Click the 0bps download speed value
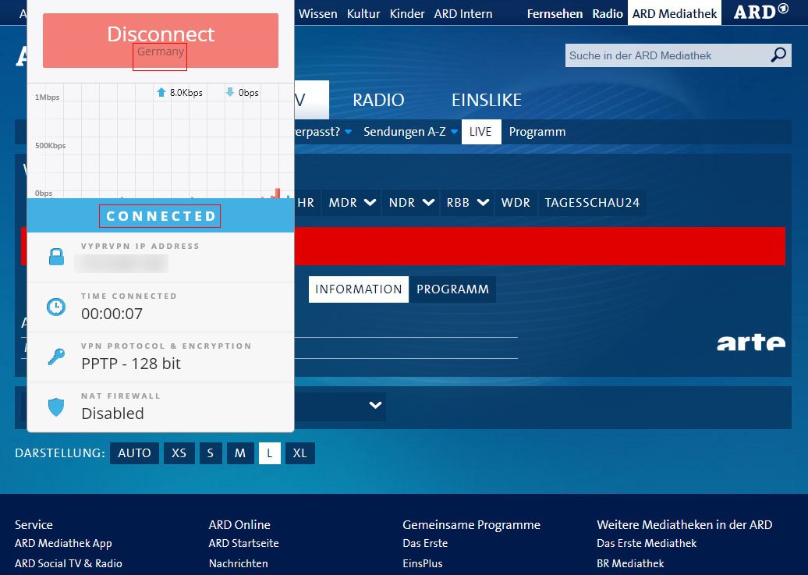Image resolution: width=808 pixels, height=575 pixels. [248, 93]
